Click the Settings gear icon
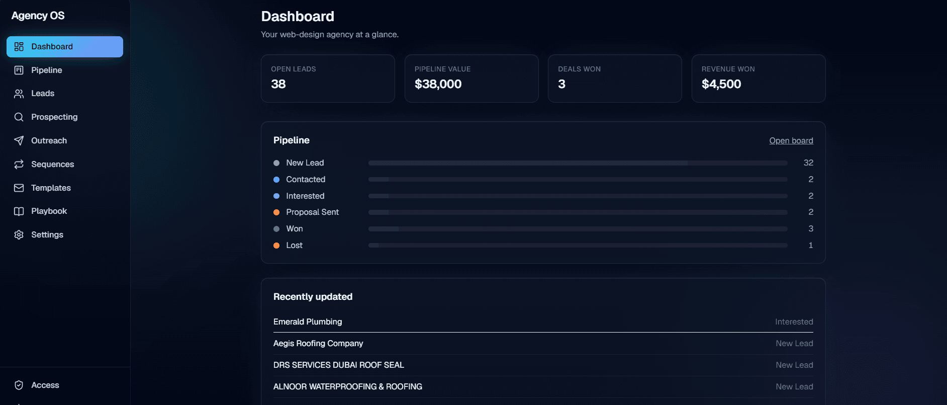Image resolution: width=947 pixels, height=405 pixels. 19,234
